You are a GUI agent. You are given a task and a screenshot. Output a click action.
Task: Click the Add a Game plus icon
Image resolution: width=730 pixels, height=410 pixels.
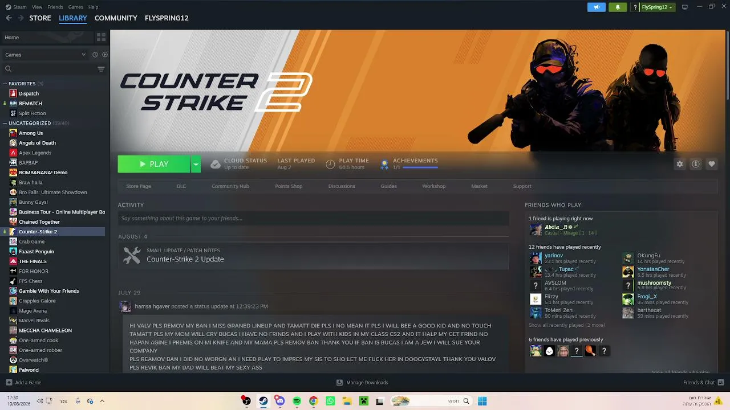pos(9,383)
